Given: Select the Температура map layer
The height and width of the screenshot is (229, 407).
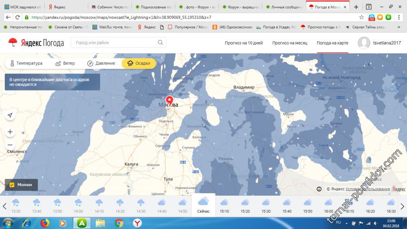Looking at the screenshot, I should click(x=26, y=63).
